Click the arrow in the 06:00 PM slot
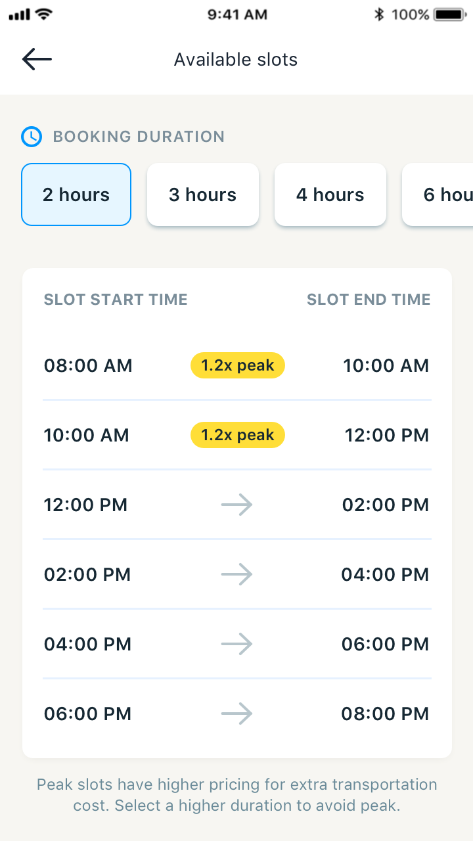Screen dimensions: 473x841 coord(236,714)
